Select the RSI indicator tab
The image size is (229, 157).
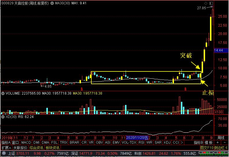(141, 142)
